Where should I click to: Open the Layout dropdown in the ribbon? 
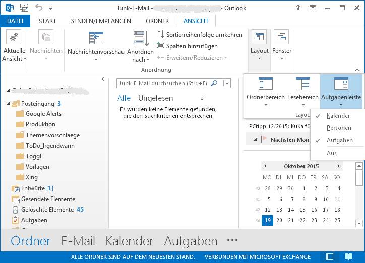coord(260,46)
